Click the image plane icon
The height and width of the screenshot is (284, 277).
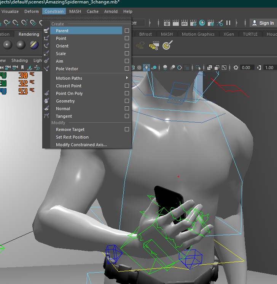[30, 68]
